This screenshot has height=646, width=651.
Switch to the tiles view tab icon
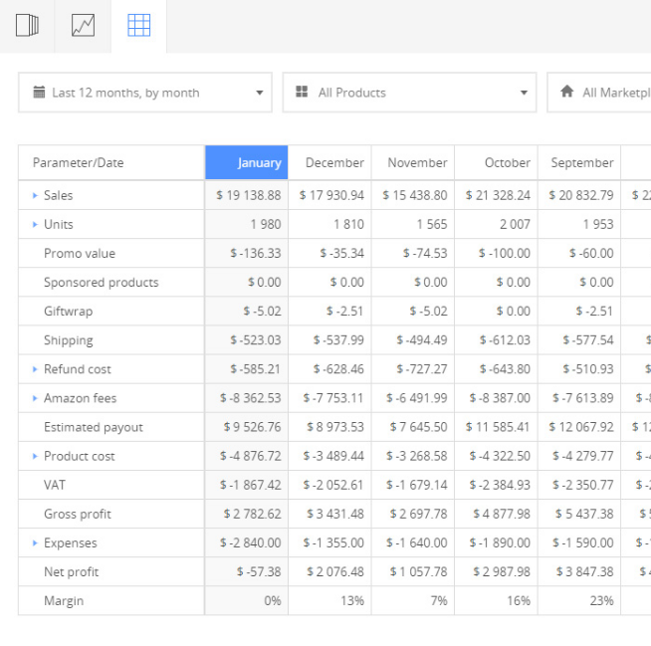pos(27,25)
